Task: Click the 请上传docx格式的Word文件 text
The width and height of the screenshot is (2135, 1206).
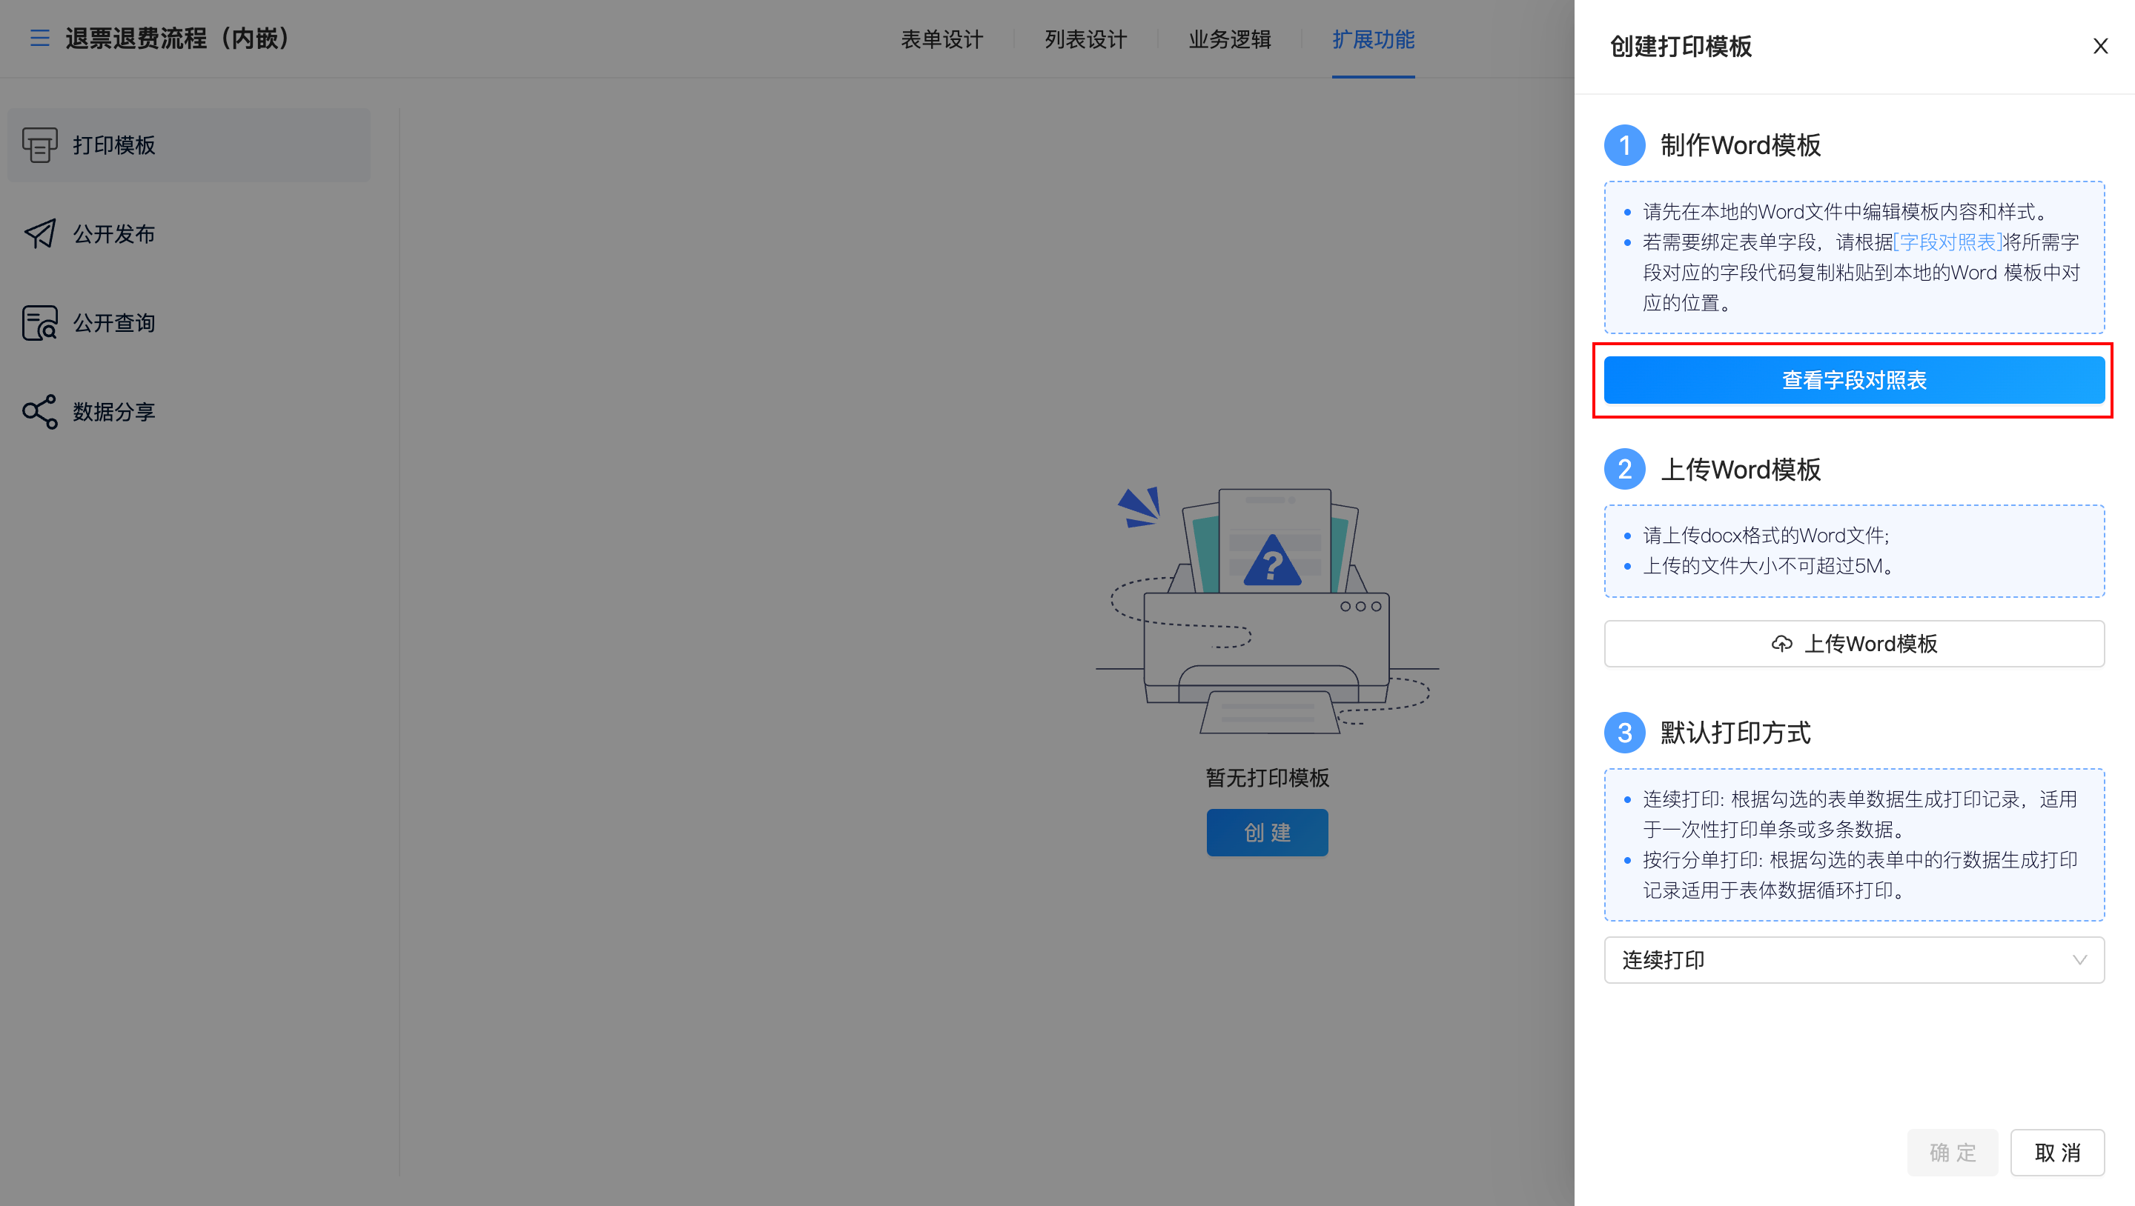Action: (x=1766, y=535)
